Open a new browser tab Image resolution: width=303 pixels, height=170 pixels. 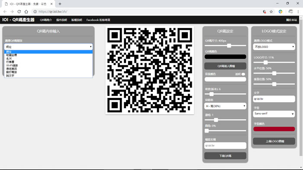point(60,4)
